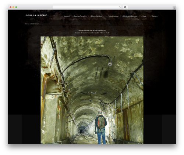Image resolution: width=184 pixels, height=155 pixels.
Task: Click the 'Ancien bunker de la Ligne Maginot' caption
Action: (92, 30)
